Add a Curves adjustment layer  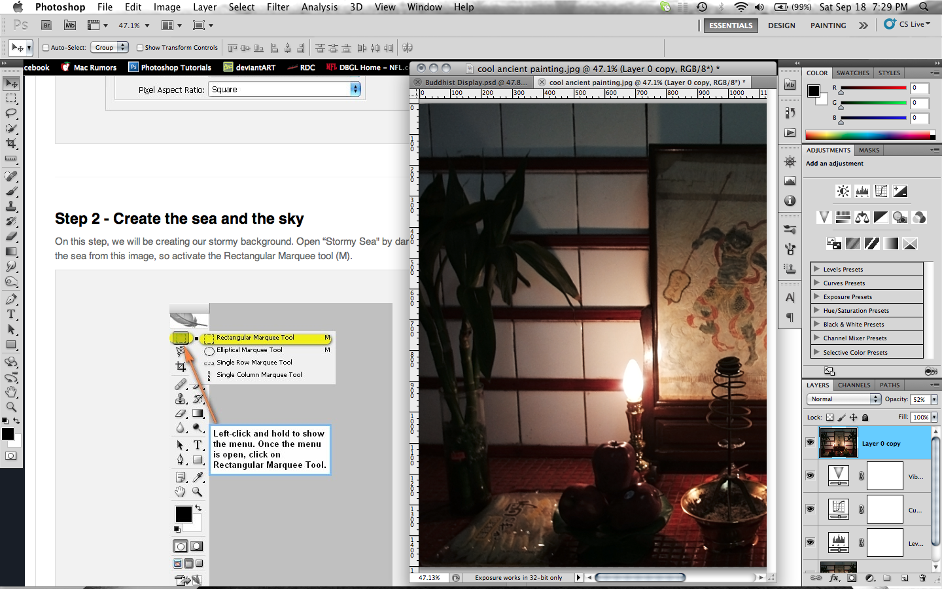click(881, 191)
